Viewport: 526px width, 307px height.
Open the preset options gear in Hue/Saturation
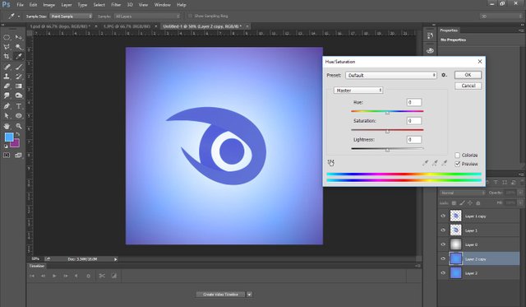pos(444,75)
